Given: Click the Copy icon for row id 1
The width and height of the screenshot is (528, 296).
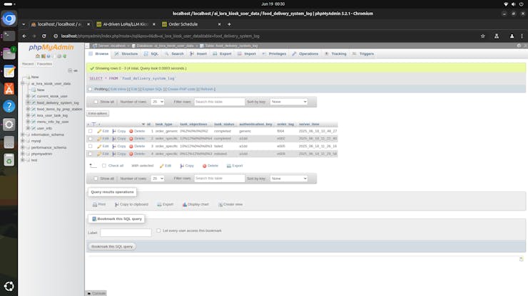Looking at the screenshot, I should (x=114, y=131).
